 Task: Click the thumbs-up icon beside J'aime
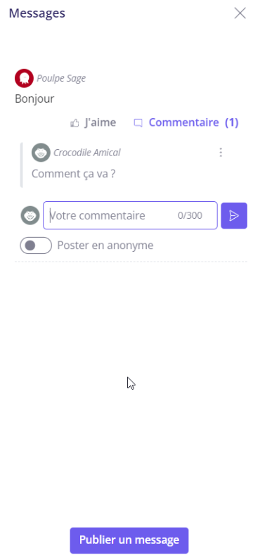(x=74, y=123)
